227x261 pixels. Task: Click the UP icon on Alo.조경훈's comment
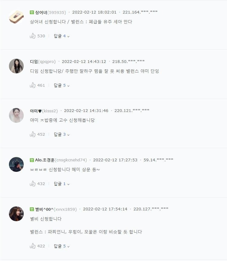pyautogui.click(x=33, y=184)
